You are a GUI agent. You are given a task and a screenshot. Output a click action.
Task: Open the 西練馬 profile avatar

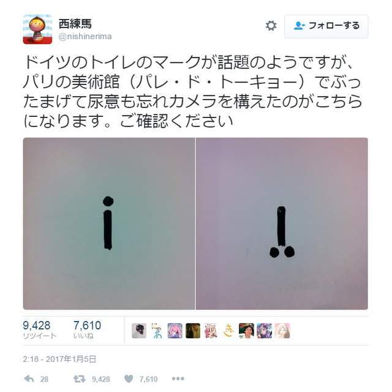(x=37, y=29)
